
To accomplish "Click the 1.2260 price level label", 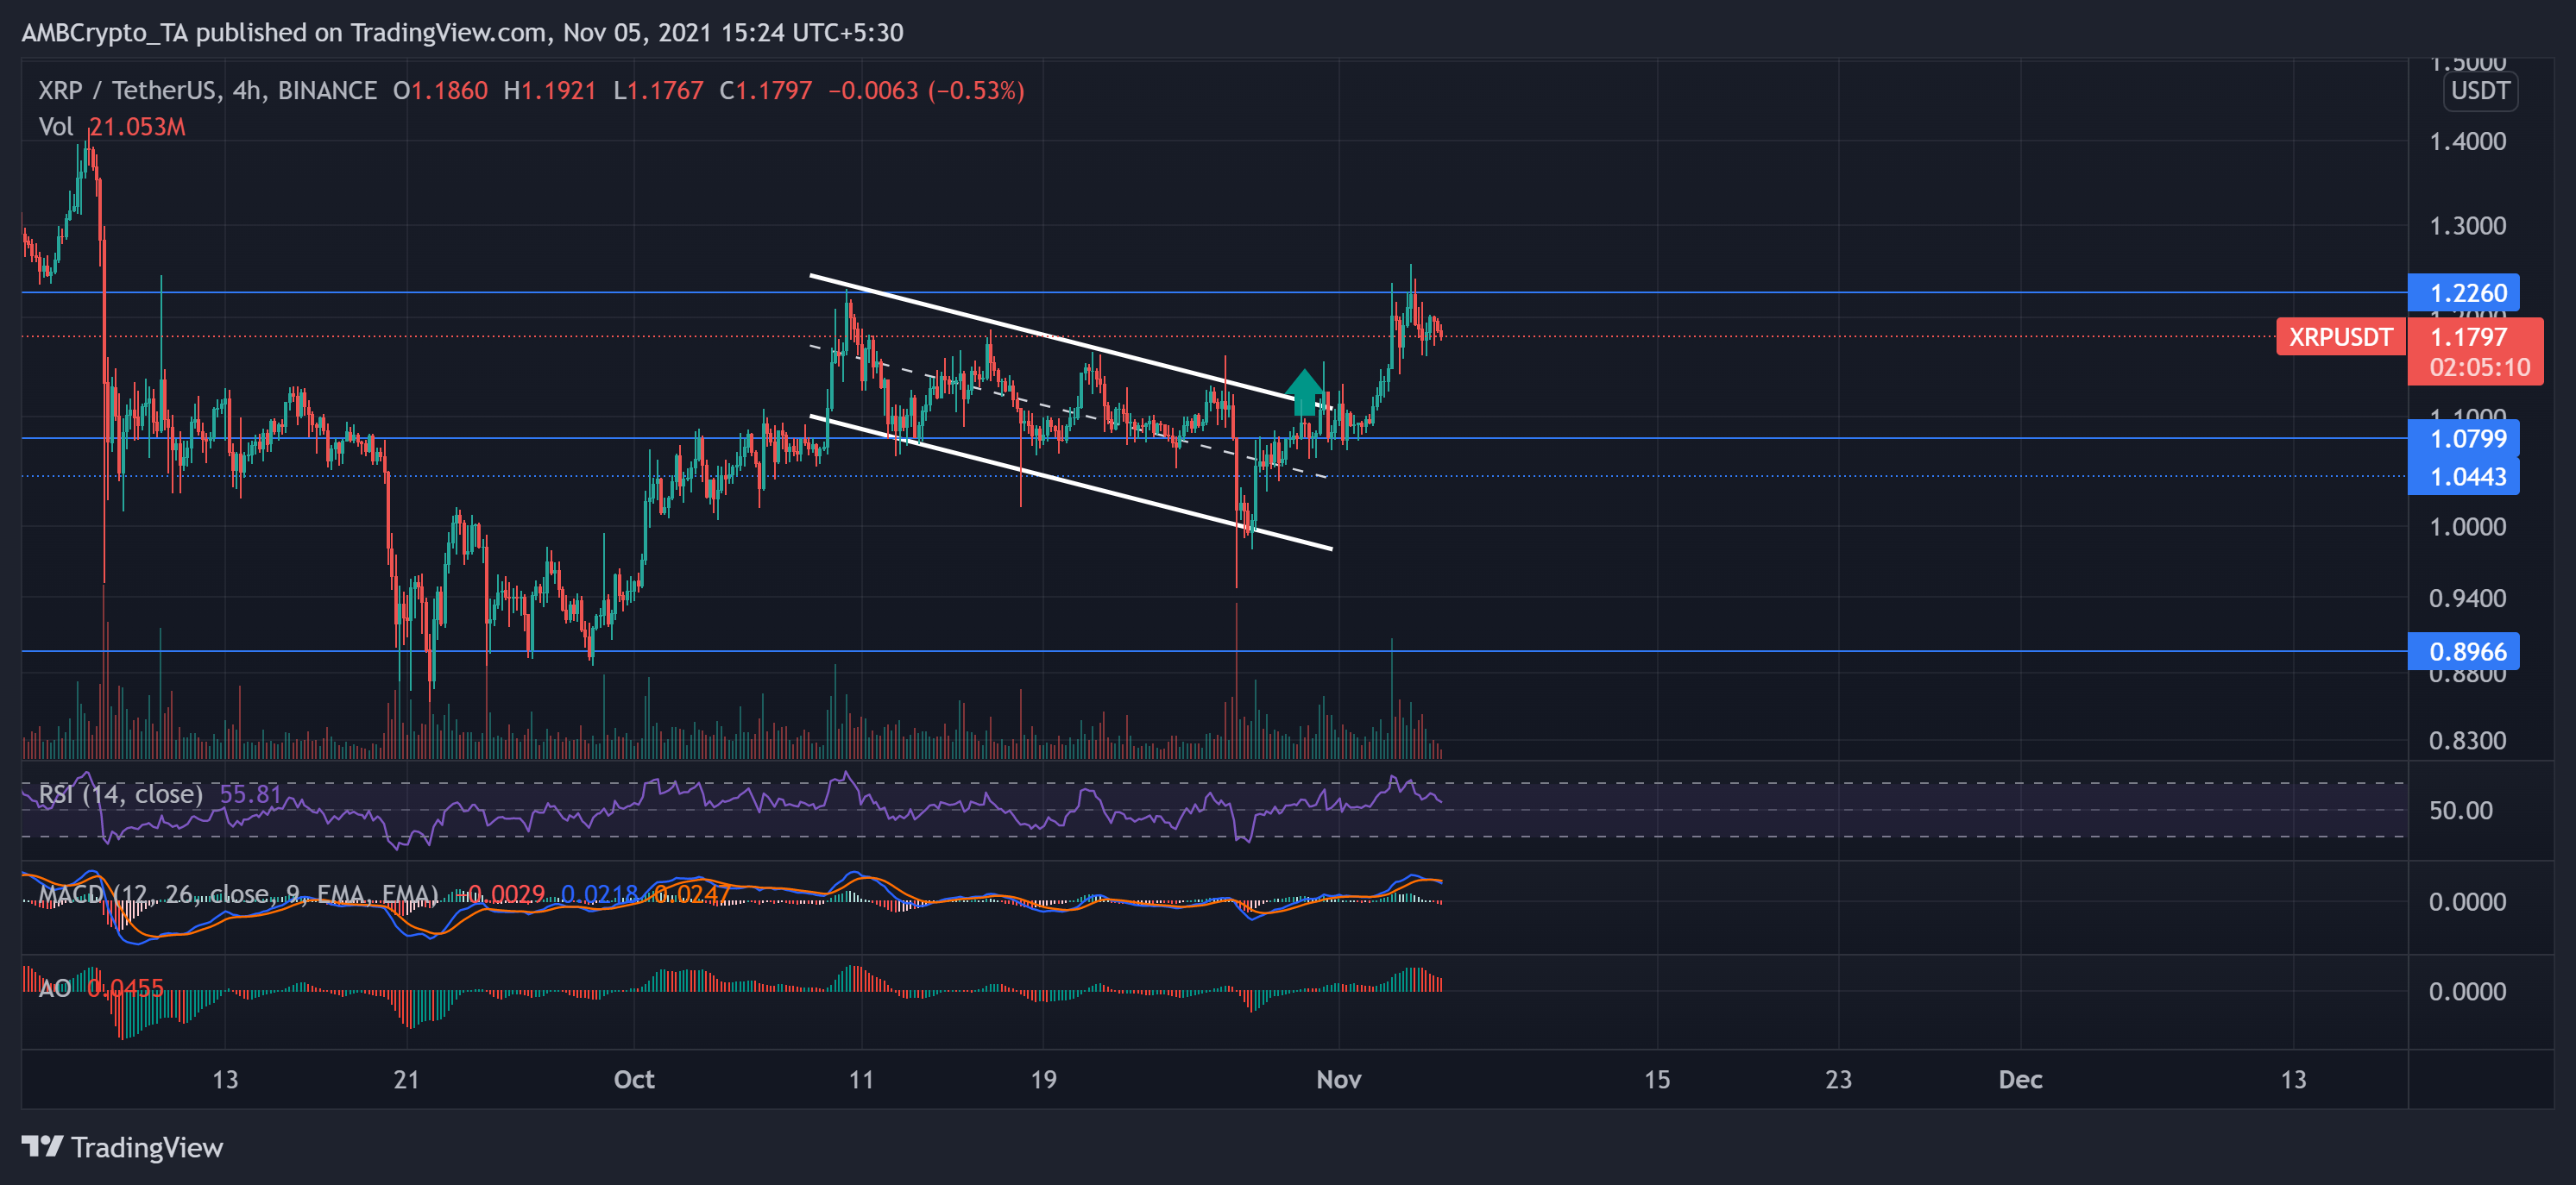I will (2463, 292).
